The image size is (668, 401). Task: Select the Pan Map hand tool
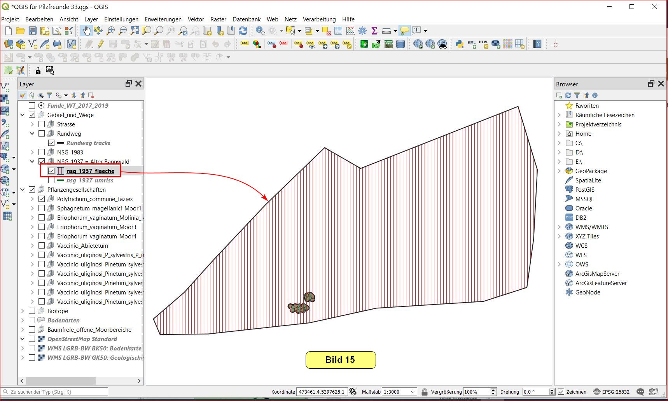[x=86, y=31]
